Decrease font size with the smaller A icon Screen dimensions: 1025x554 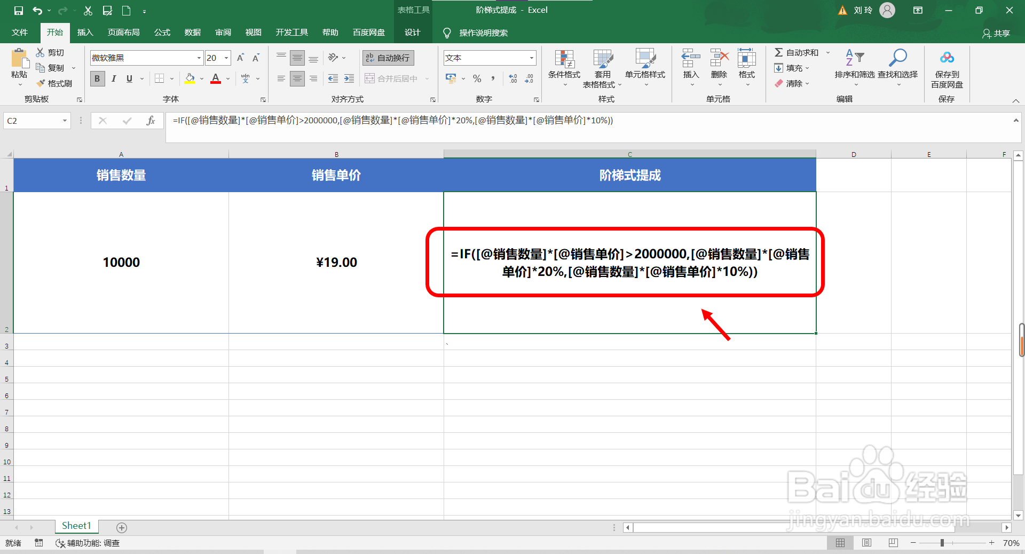tap(256, 58)
